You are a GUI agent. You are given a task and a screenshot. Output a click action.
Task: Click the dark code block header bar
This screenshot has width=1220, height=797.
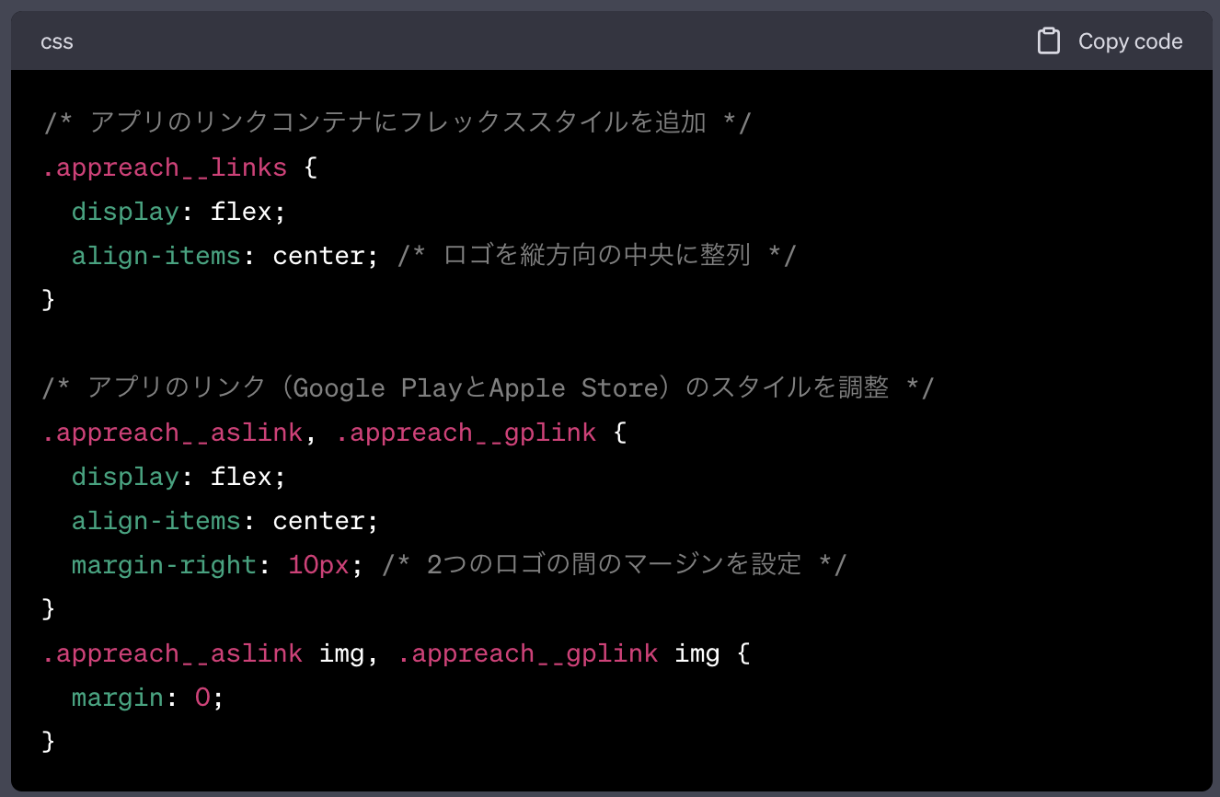tap(552, 40)
